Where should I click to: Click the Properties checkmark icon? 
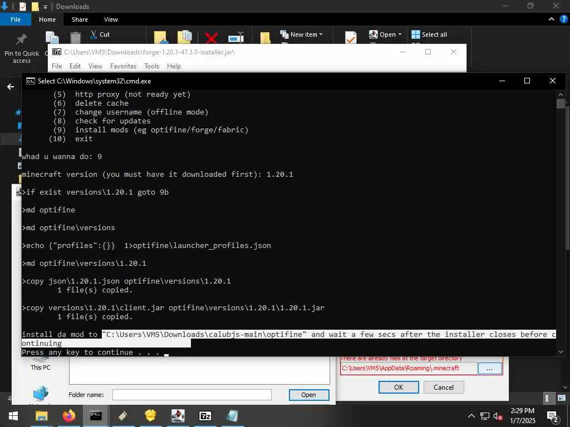[351, 38]
